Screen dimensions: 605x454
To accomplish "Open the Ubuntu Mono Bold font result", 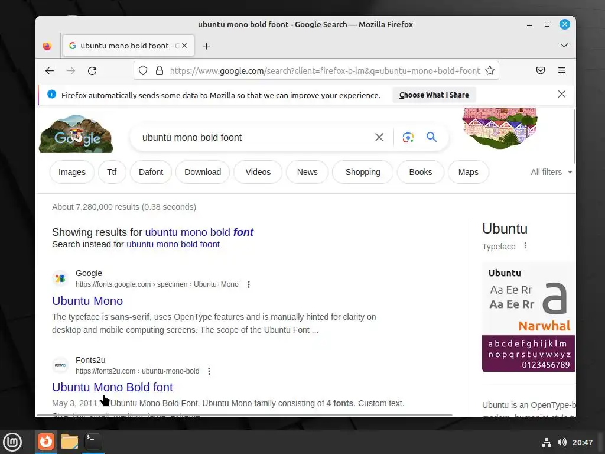I will pos(112,387).
